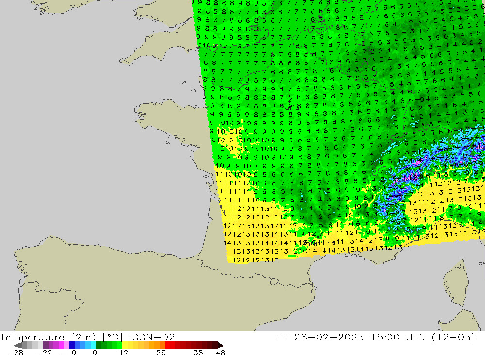Viewport: 485px width, 355px height.
Task: Click the 48 legend value
Action: (221, 353)
